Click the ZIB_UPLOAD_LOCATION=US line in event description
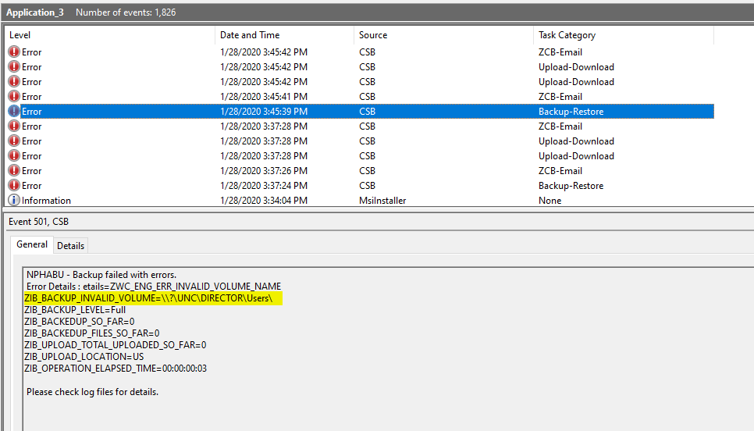The height and width of the screenshot is (431, 754). coord(84,356)
